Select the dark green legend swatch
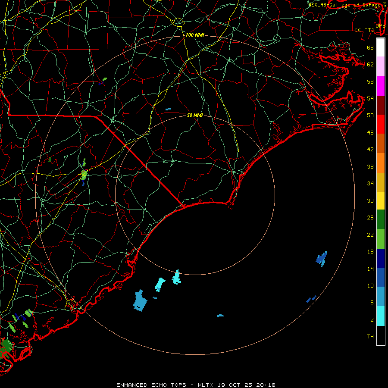Viewport: 388px width, 388px height. tap(381, 219)
